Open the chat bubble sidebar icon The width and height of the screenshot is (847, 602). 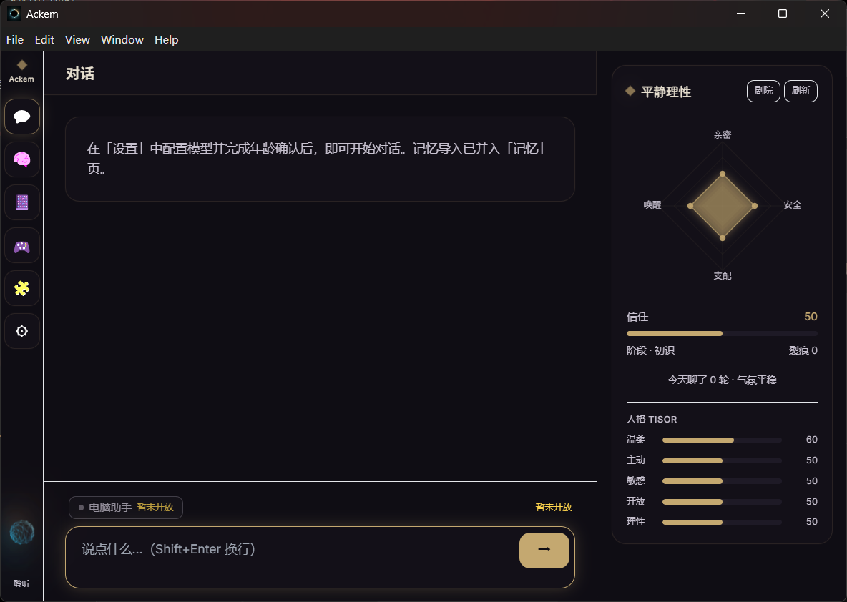pos(22,117)
